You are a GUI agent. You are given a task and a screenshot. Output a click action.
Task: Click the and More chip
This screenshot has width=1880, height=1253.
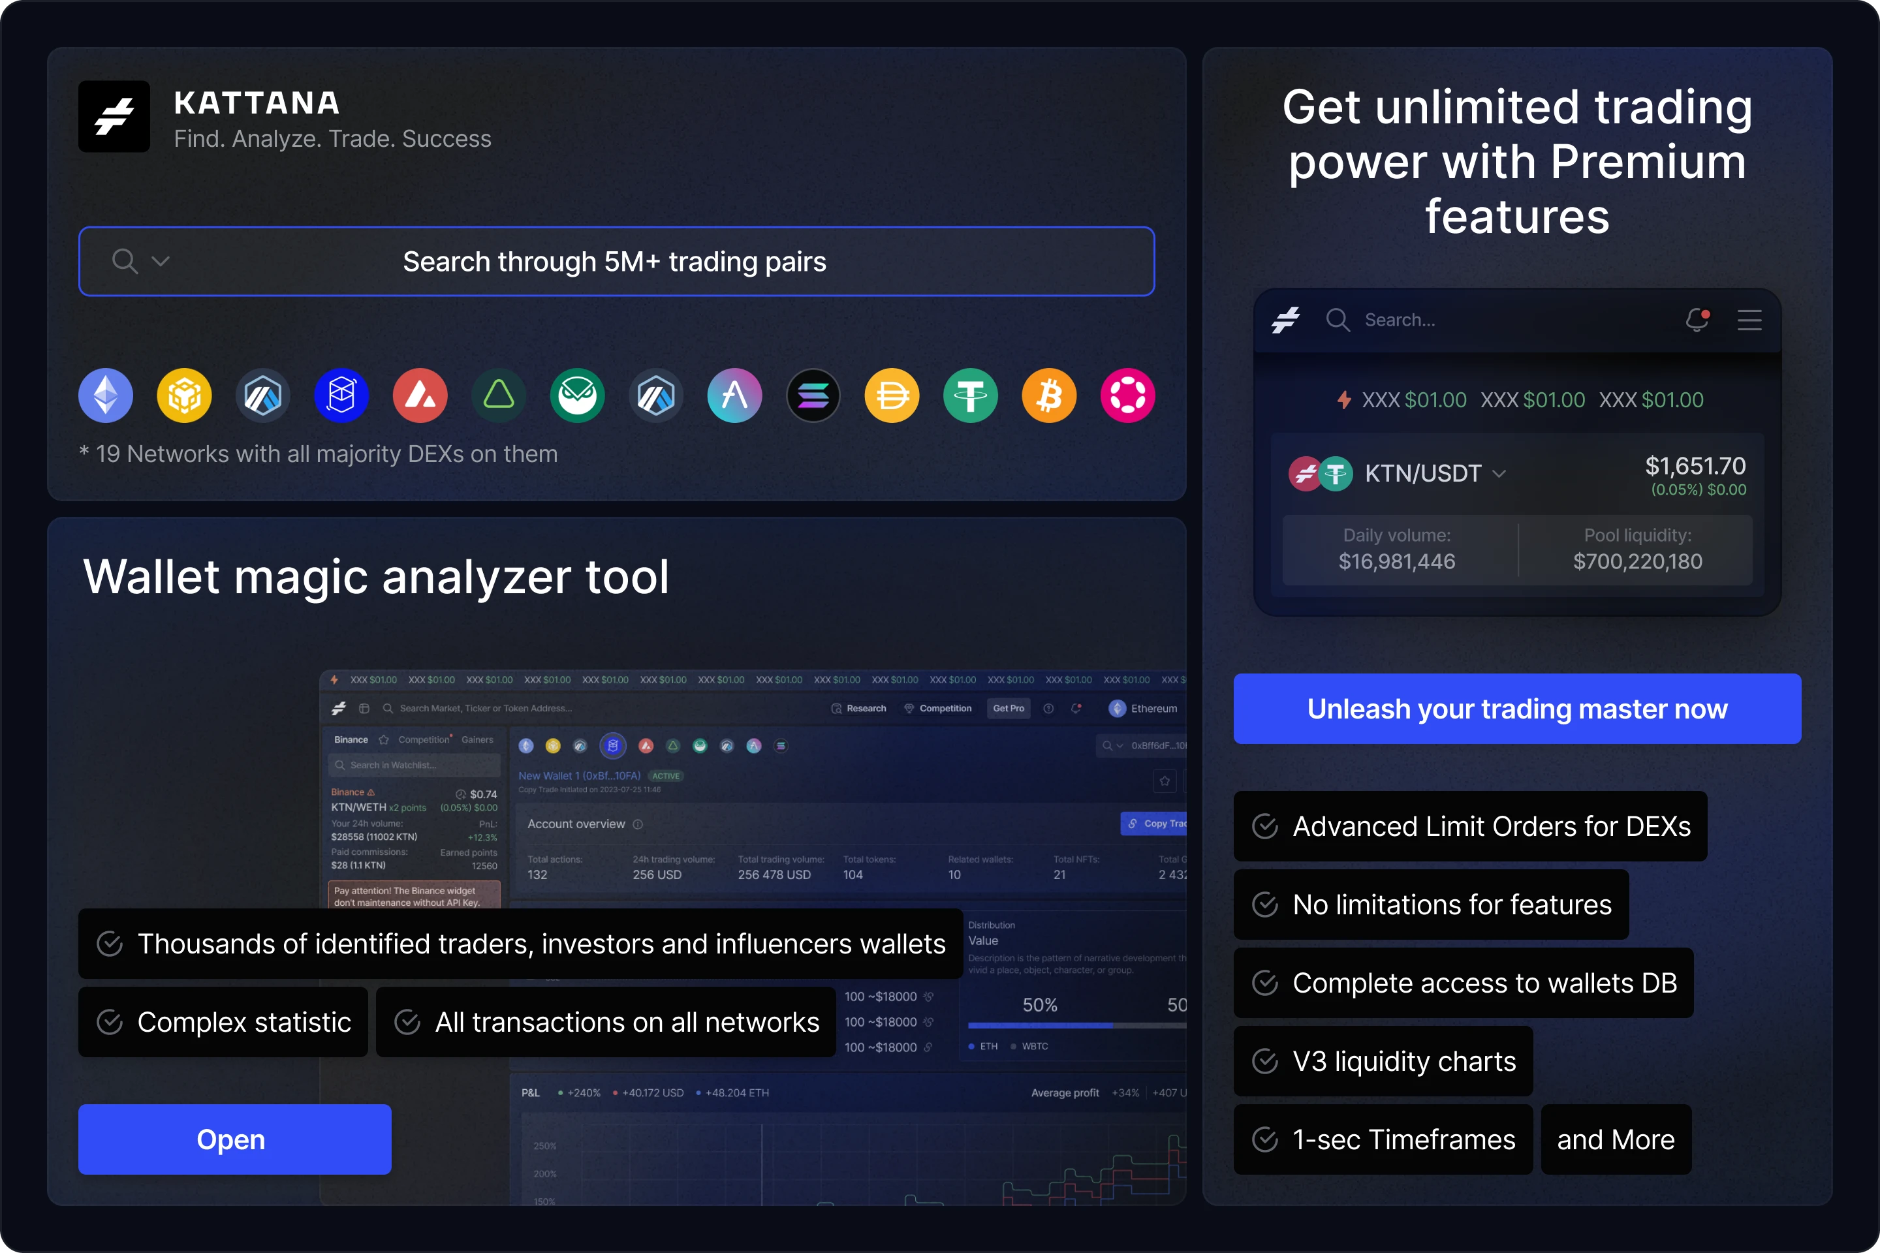coord(1616,1139)
